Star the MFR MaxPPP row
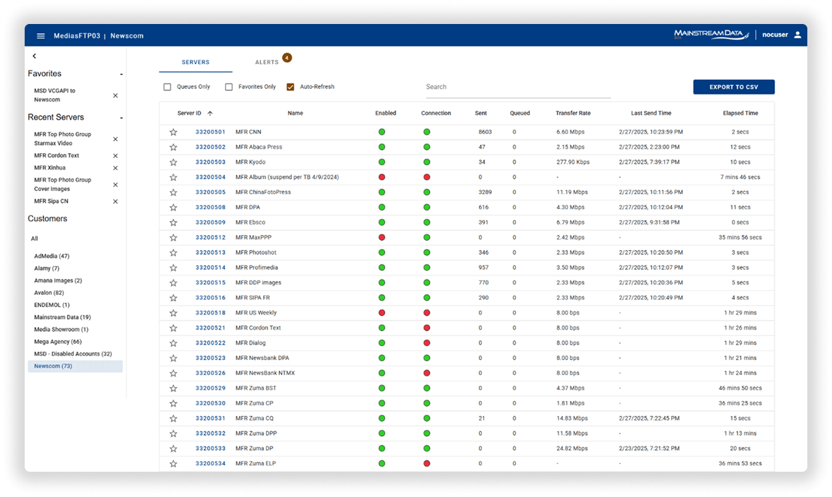 point(173,237)
